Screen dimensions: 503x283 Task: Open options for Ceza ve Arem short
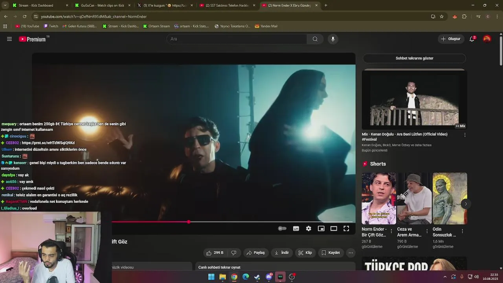click(427, 232)
